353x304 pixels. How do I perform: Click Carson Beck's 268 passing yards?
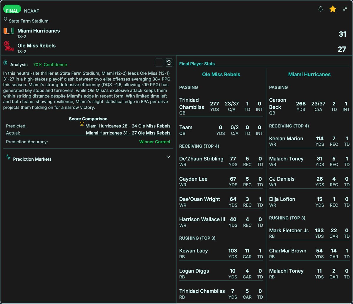(301, 104)
